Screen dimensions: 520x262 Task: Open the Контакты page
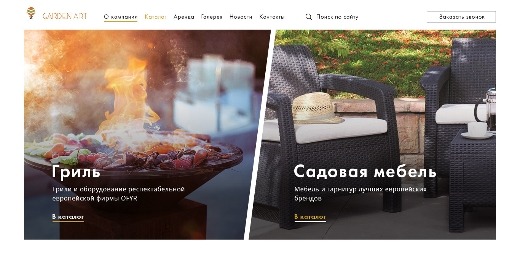pyautogui.click(x=272, y=17)
